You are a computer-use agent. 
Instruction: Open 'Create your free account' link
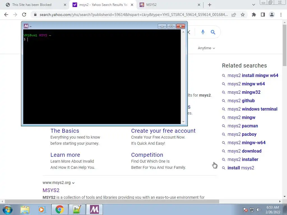(x=163, y=131)
